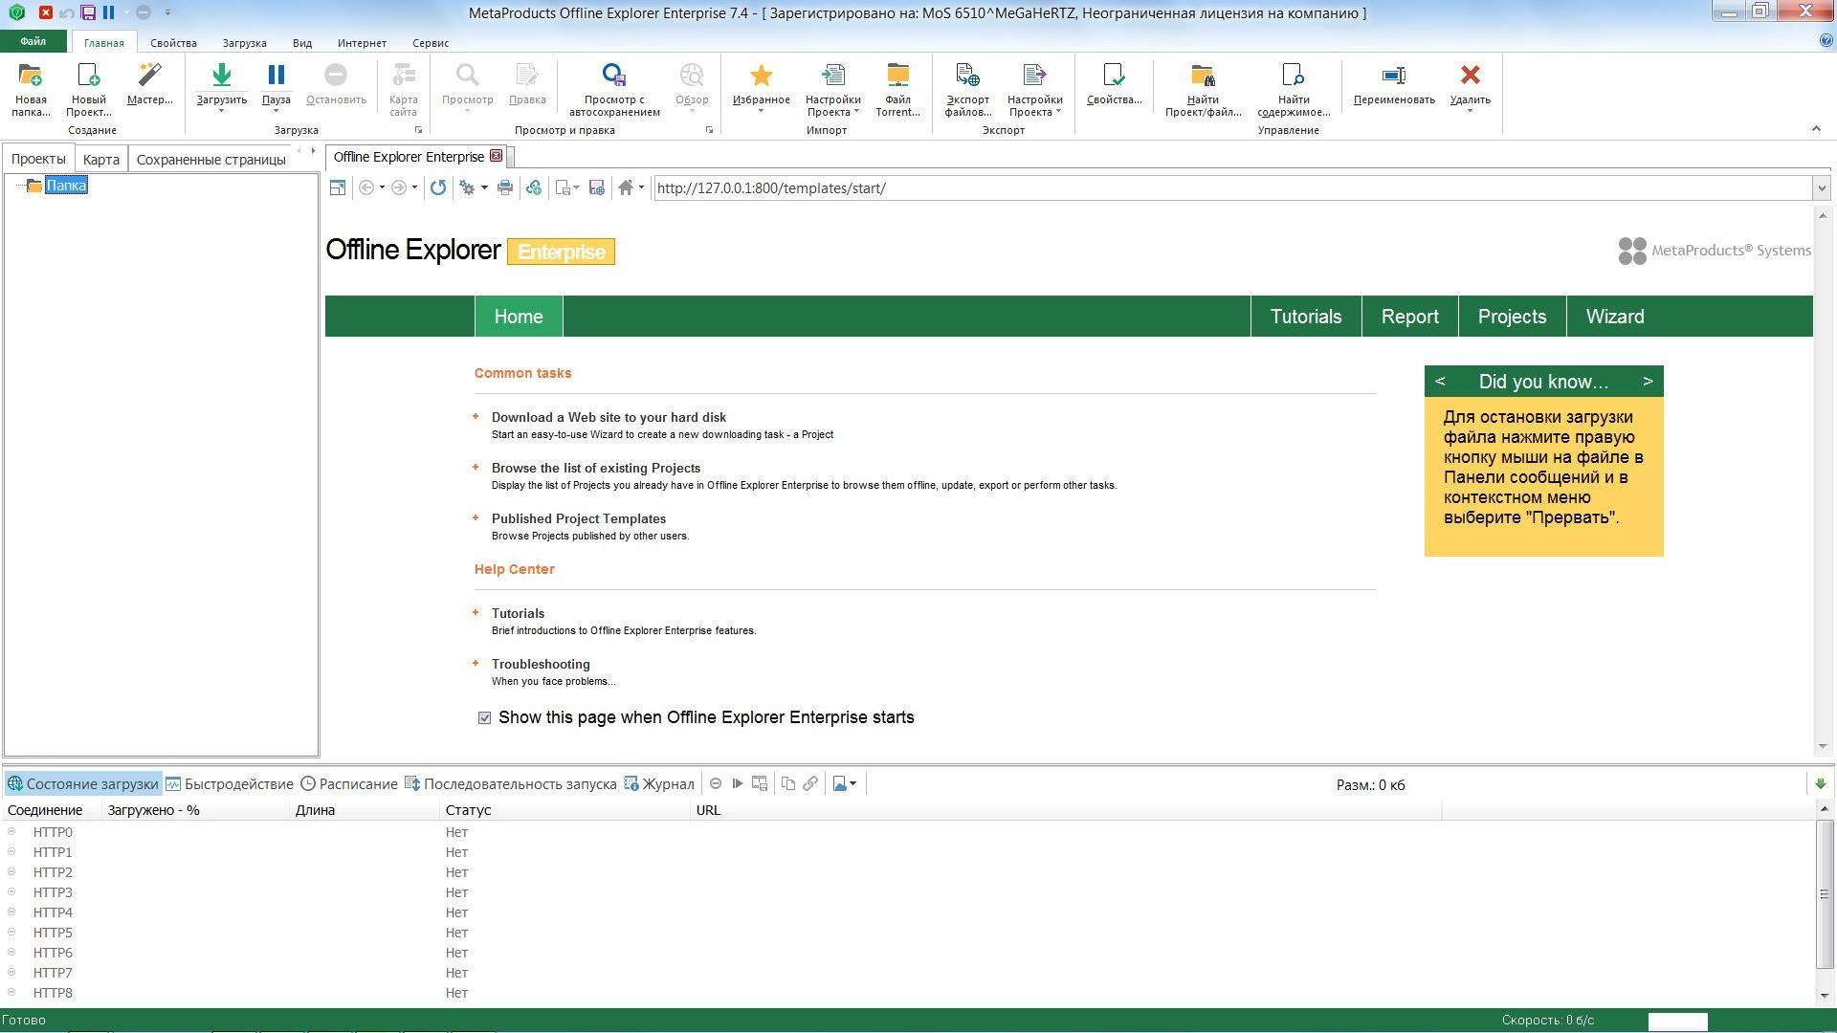Open Настройки Проекта in the Импорт group
Viewport: 1837px width, 1033px height.
832,89
